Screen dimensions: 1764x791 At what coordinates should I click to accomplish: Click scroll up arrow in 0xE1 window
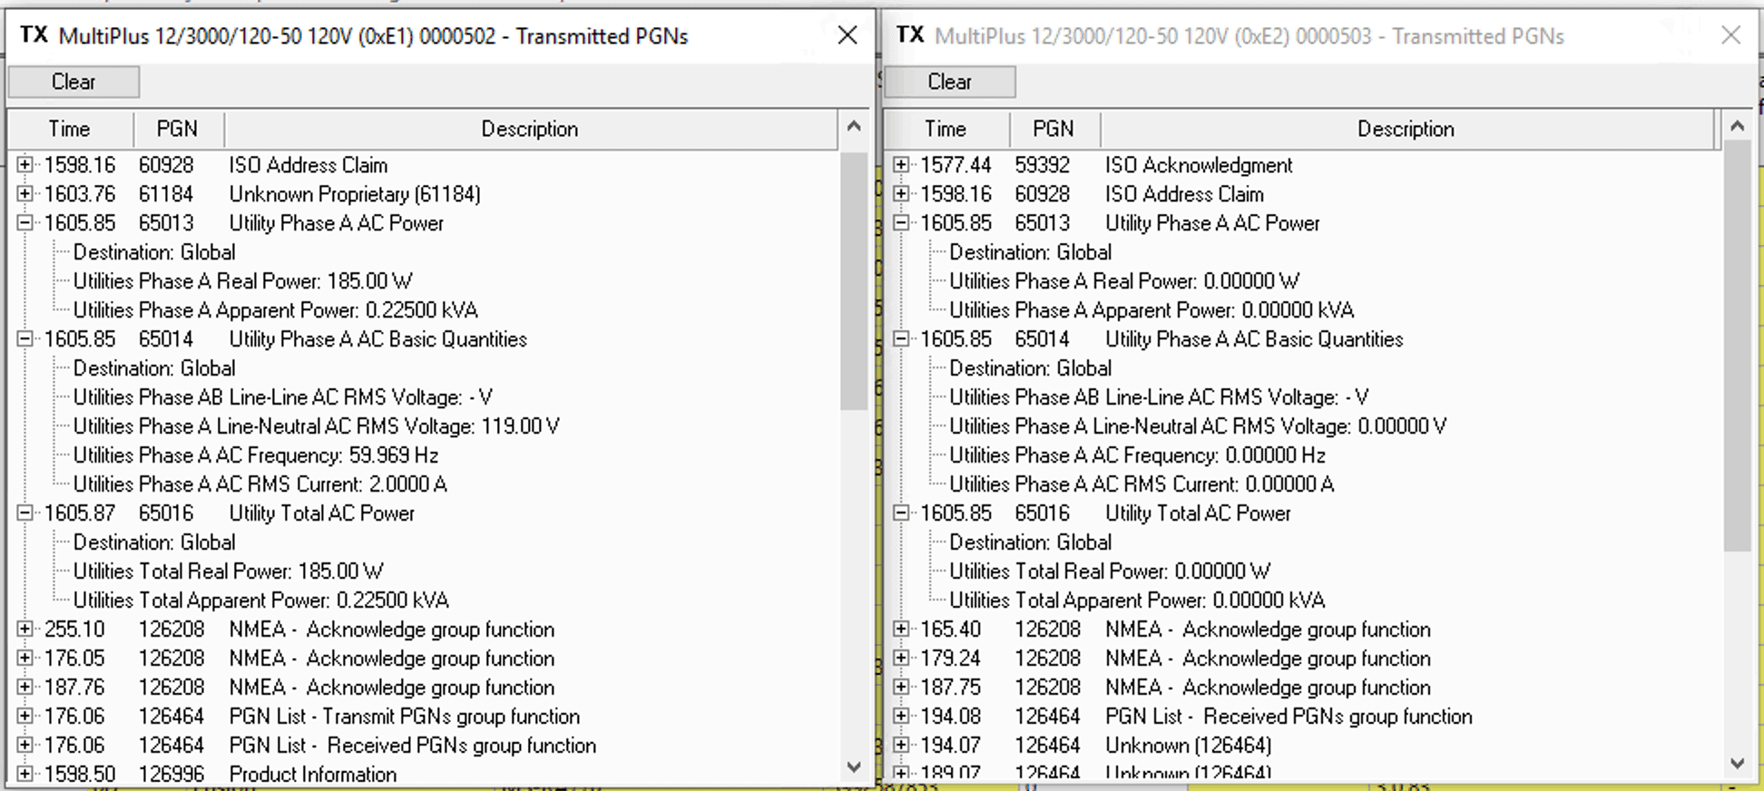click(x=854, y=127)
